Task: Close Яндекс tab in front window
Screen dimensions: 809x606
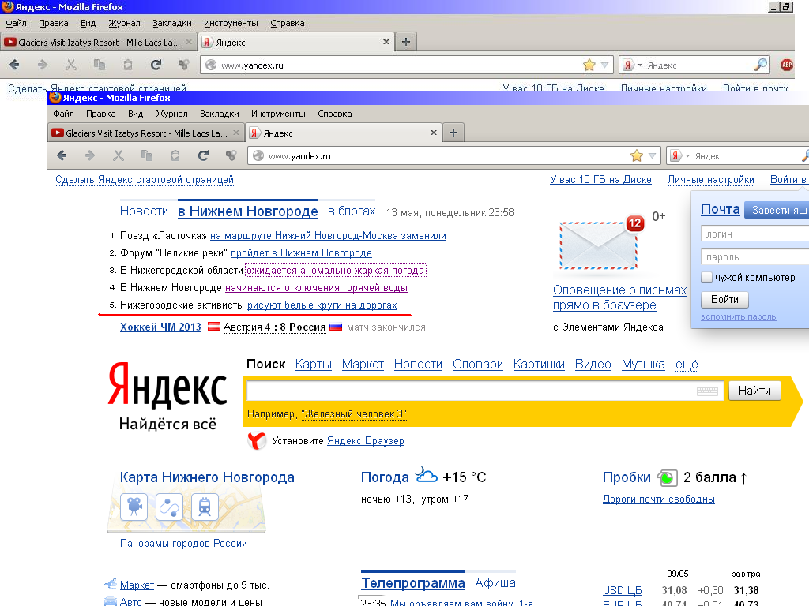Action: (x=434, y=133)
